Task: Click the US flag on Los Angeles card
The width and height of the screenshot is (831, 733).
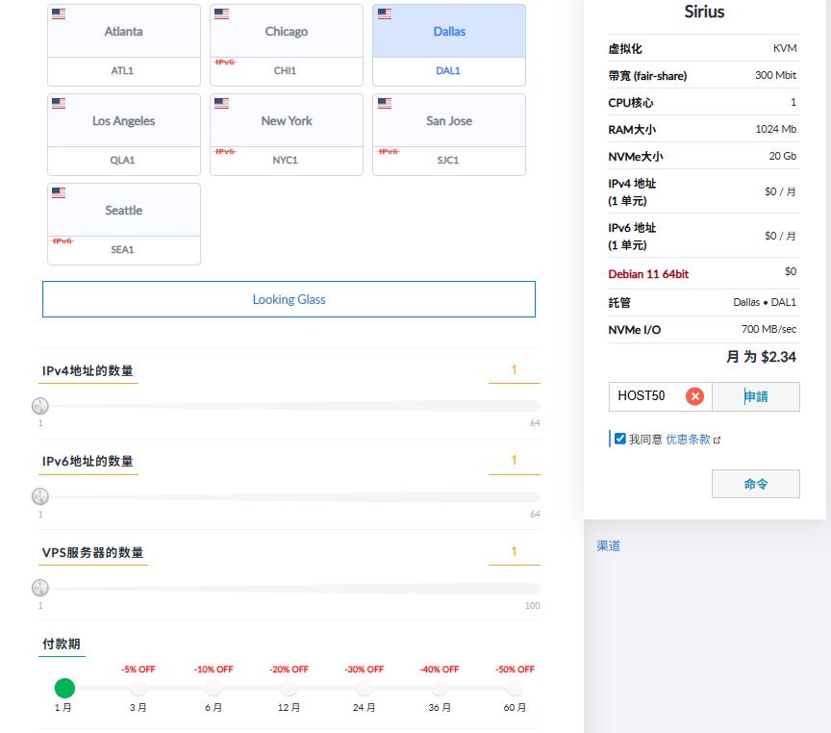Action: [x=59, y=104]
